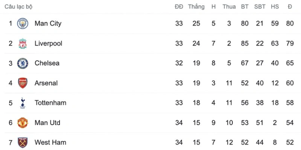The image size is (301, 150).
Task: Click Man City's points value 80
Action: click(x=290, y=24)
